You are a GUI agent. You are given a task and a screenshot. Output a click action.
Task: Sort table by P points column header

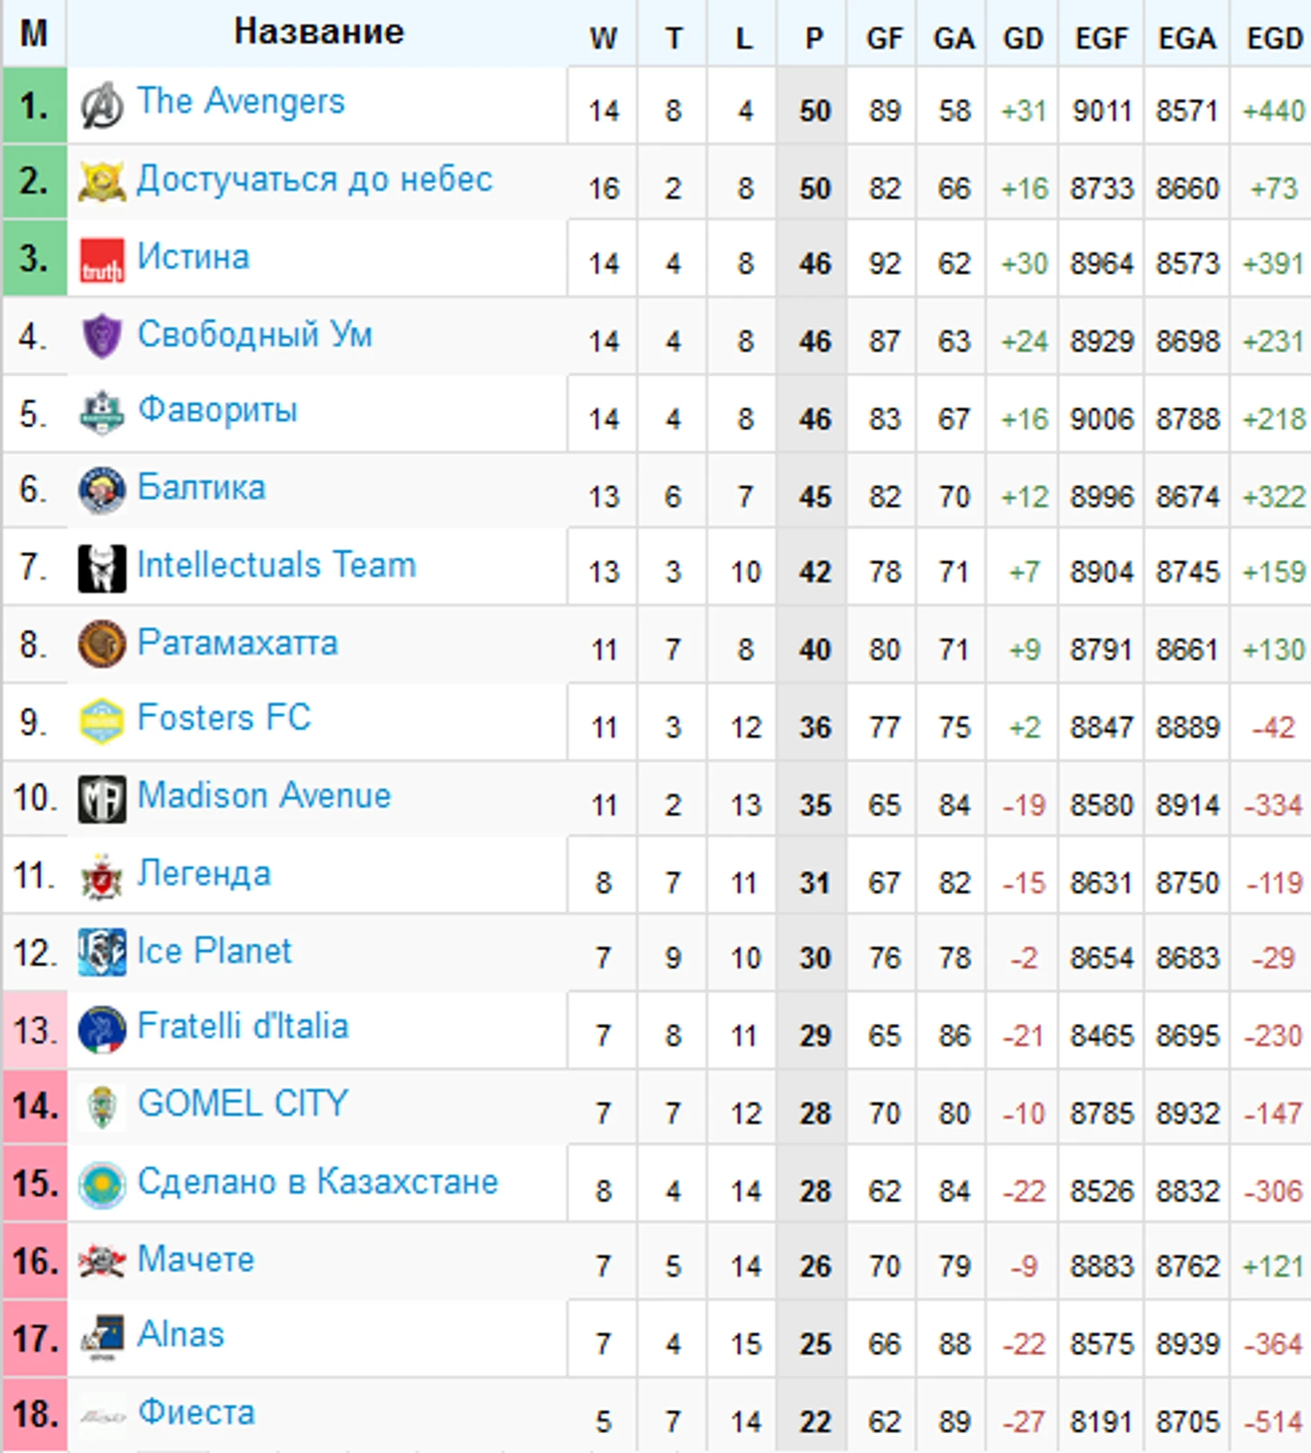pos(814,39)
